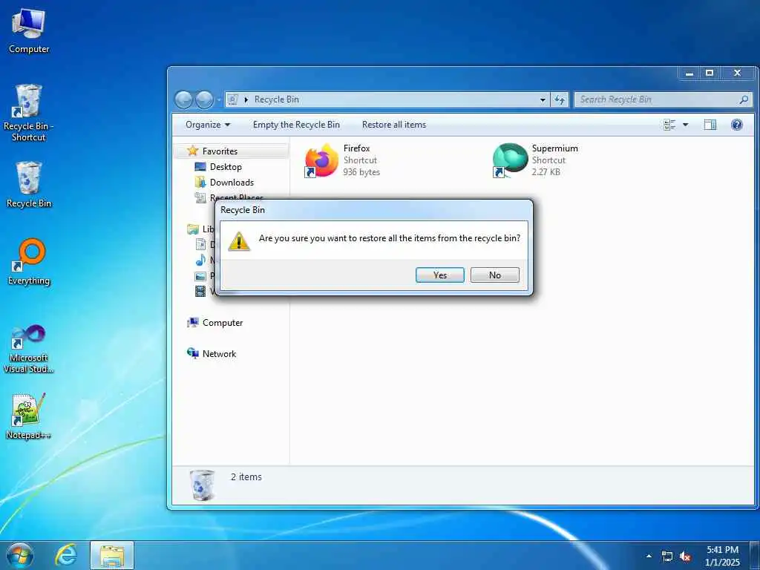The image size is (760, 570).
Task: Click the Explorer Back button
Action: tap(184, 99)
